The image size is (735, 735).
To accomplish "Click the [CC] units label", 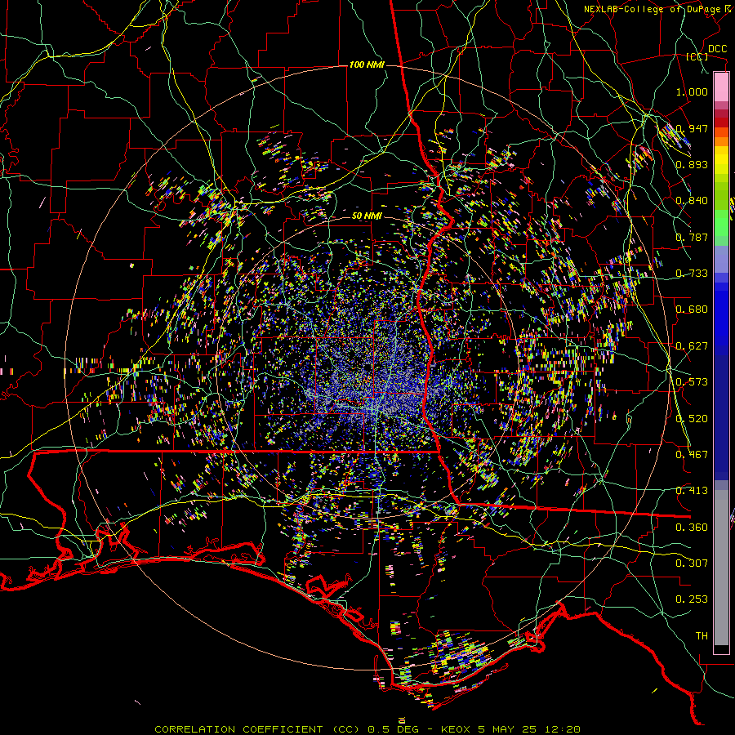I will [x=697, y=56].
